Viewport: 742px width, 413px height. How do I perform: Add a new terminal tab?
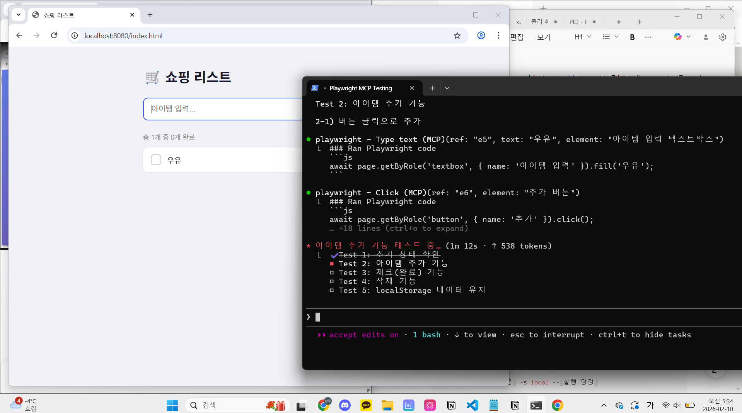pos(433,88)
